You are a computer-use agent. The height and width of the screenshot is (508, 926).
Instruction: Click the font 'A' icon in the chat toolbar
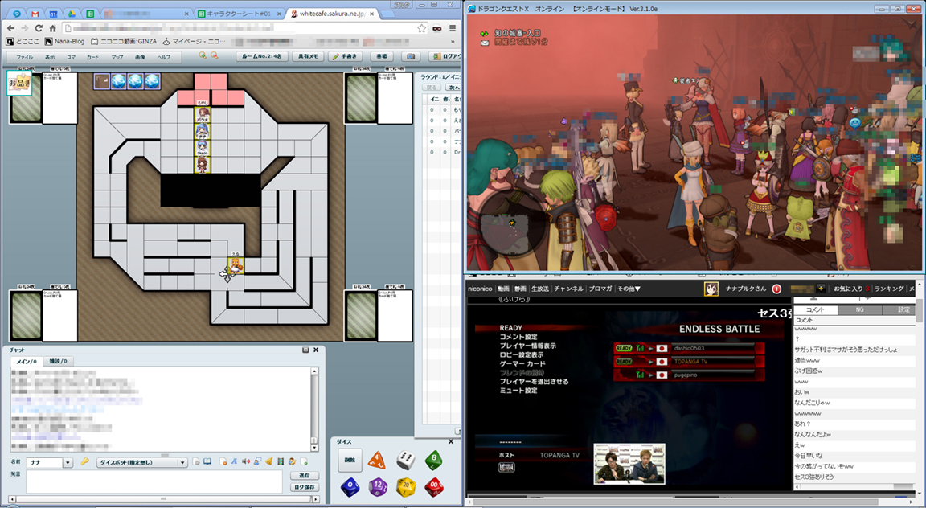[234, 462]
